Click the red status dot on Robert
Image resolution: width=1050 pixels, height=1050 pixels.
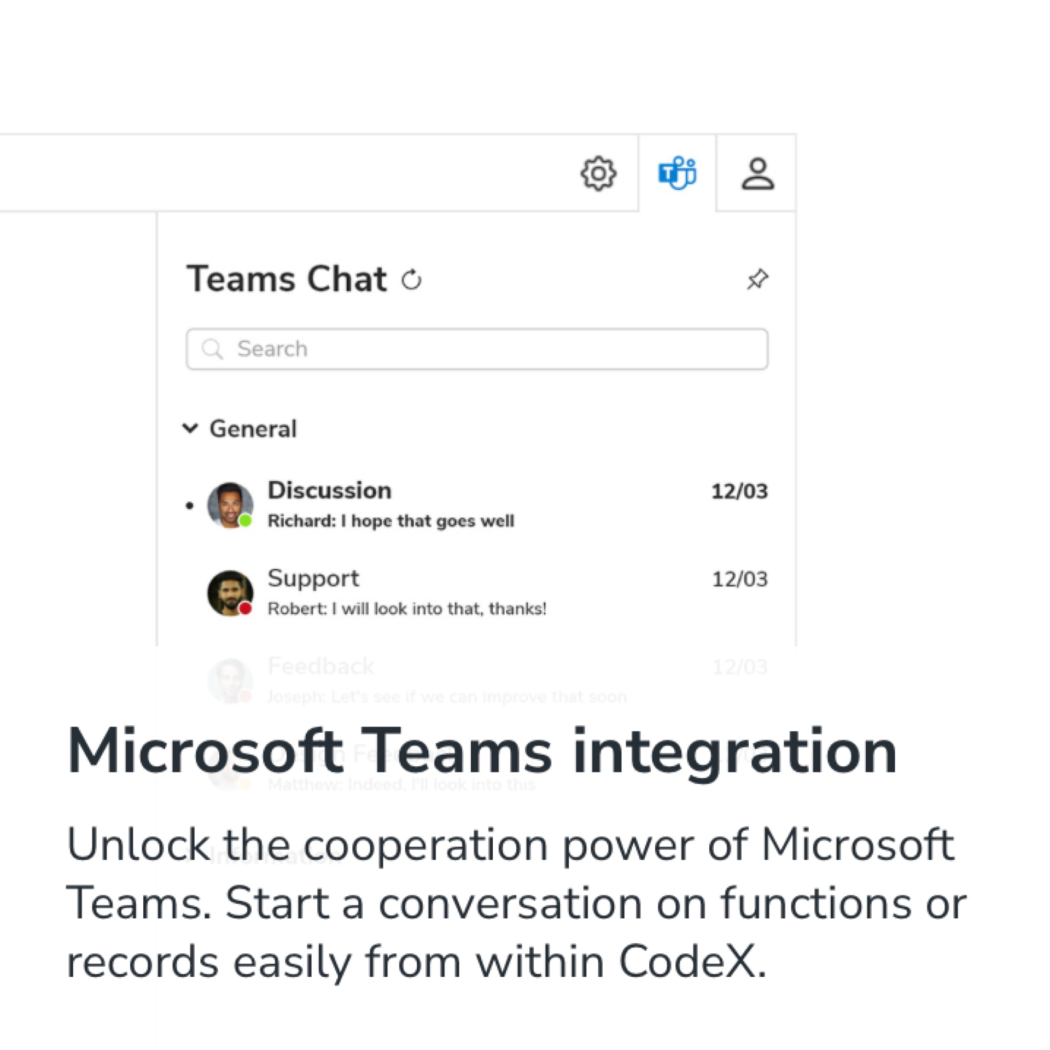point(246,608)
